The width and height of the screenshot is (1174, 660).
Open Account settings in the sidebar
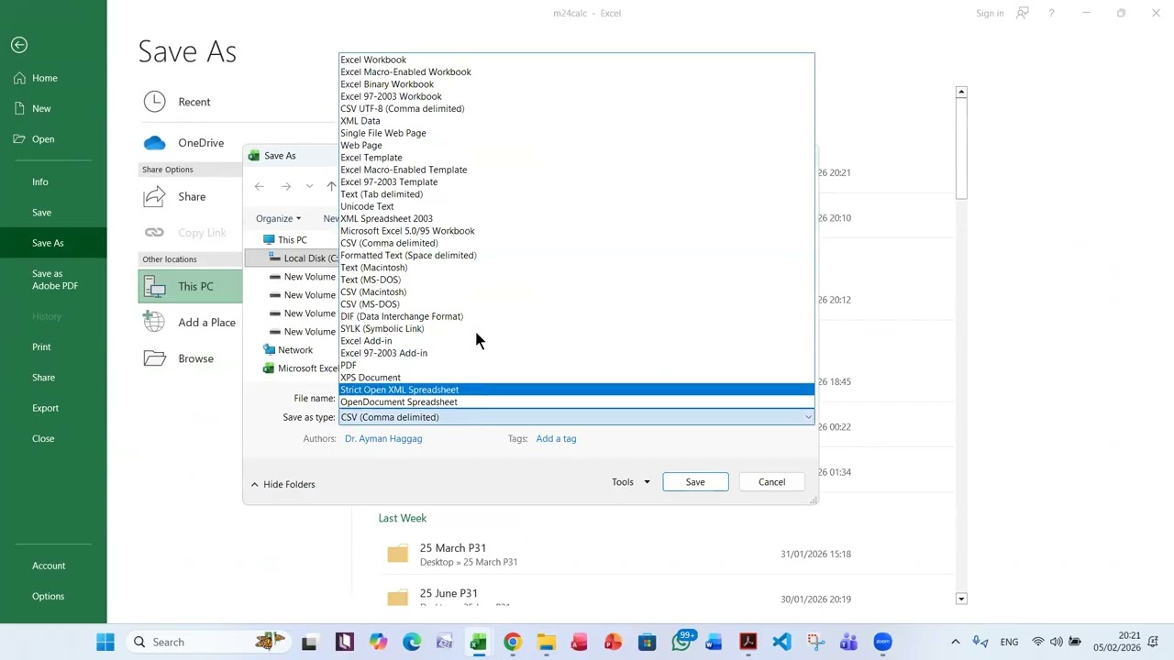pos(49,566)
